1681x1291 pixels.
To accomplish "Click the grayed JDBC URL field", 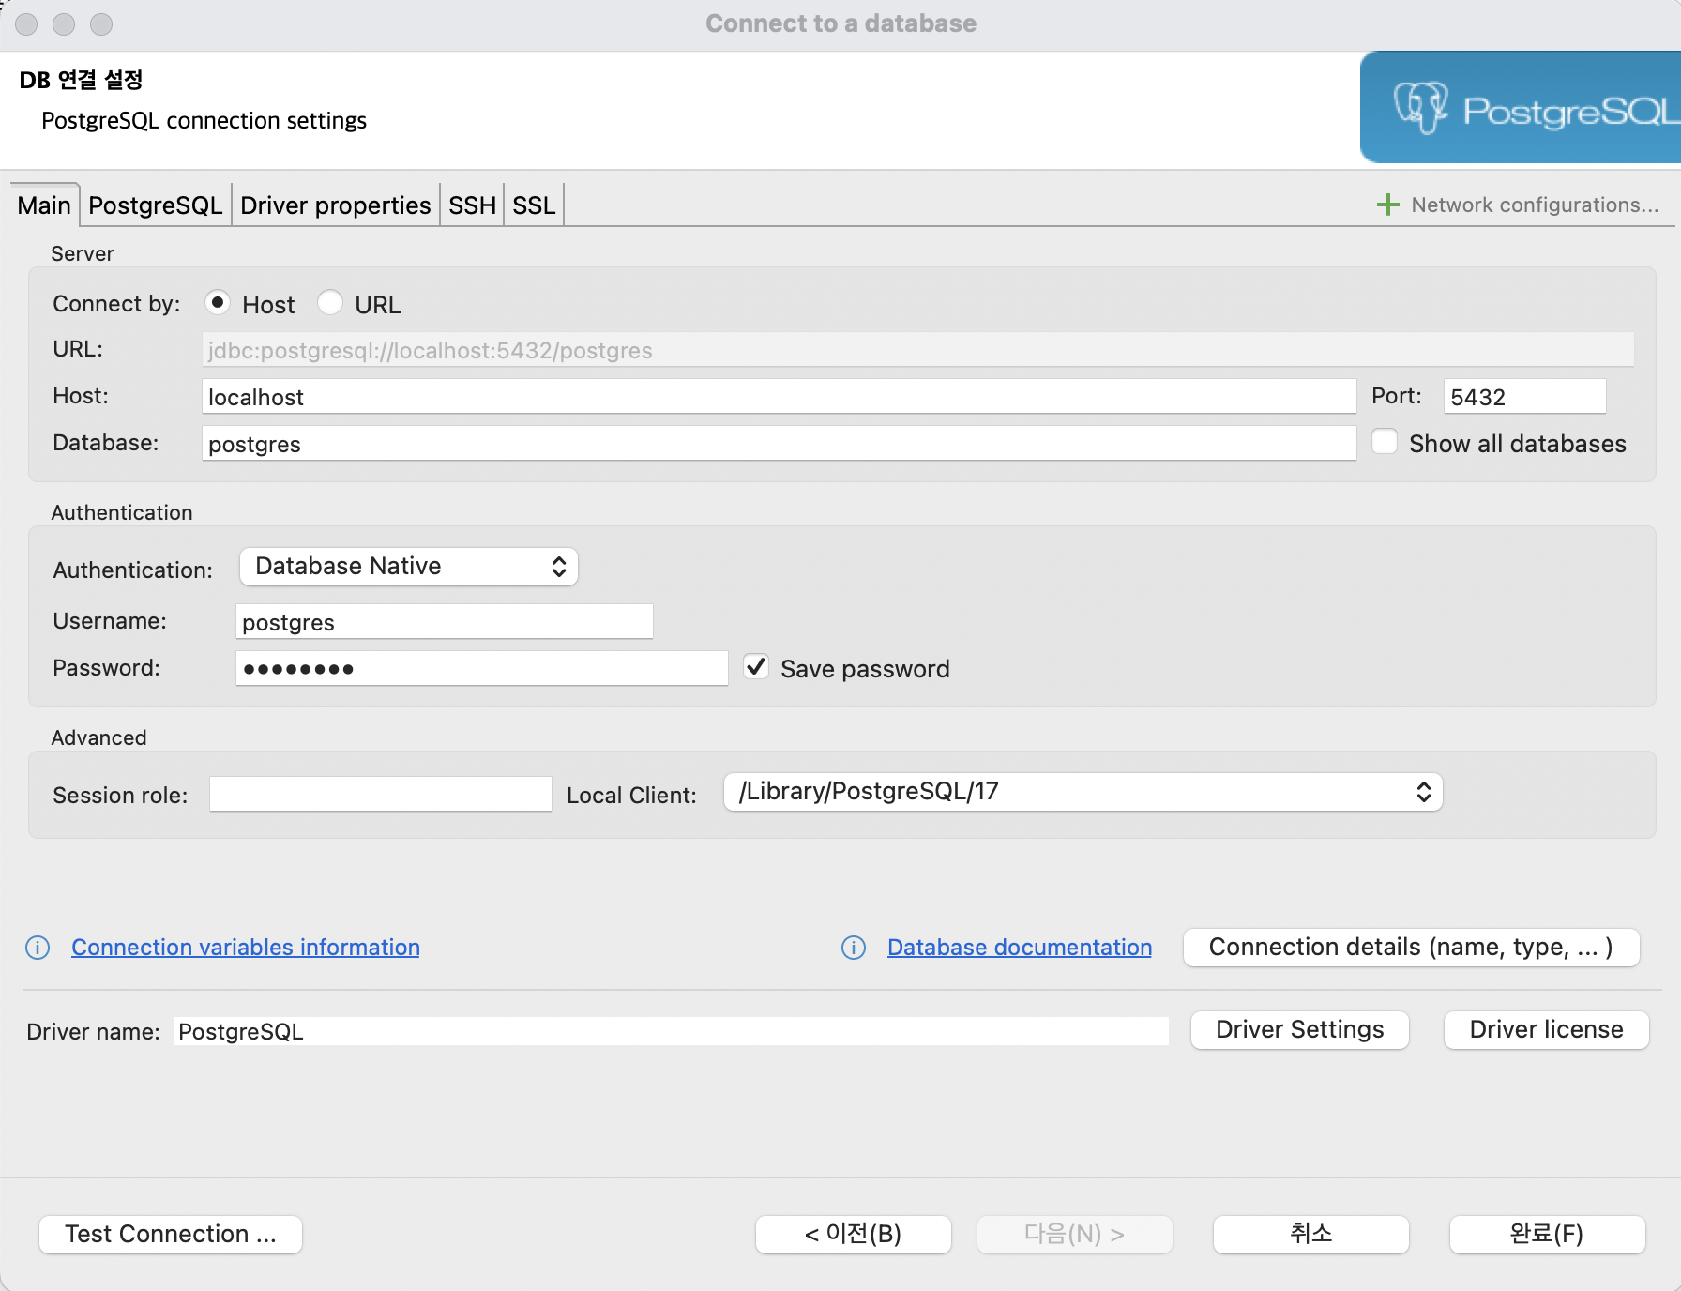I will pyautogui.click(x=917, y=350).
